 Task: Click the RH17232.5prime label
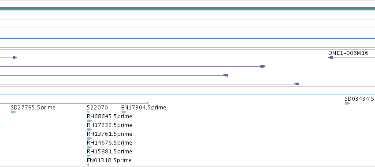(x=109, y=125)
